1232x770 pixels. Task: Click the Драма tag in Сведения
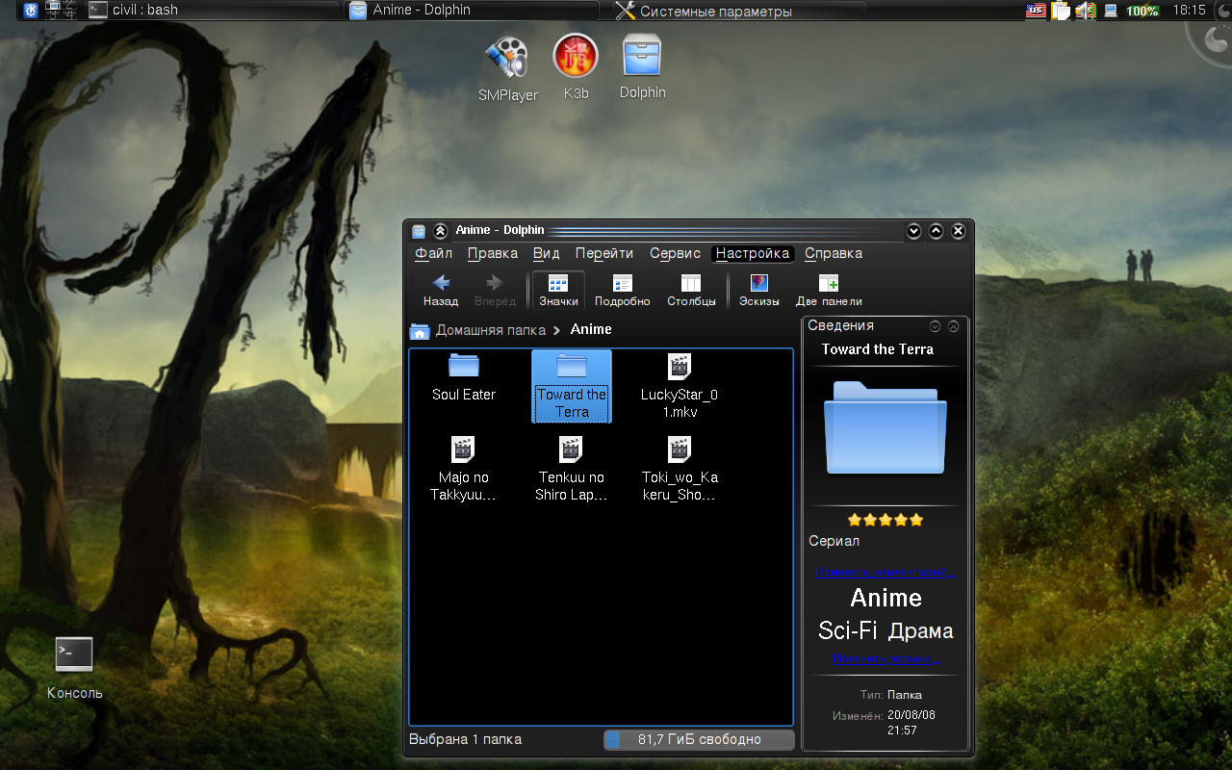[921, 631]
